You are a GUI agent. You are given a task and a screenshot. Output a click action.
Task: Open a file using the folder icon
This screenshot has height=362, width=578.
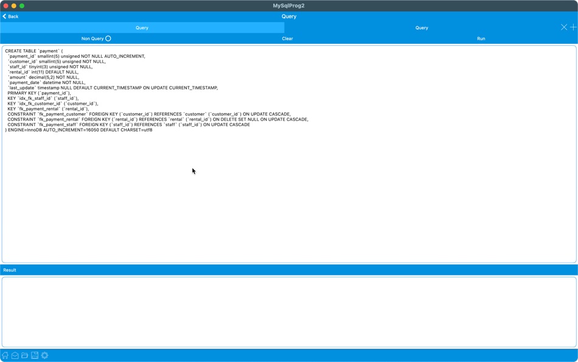pos(25,355)
